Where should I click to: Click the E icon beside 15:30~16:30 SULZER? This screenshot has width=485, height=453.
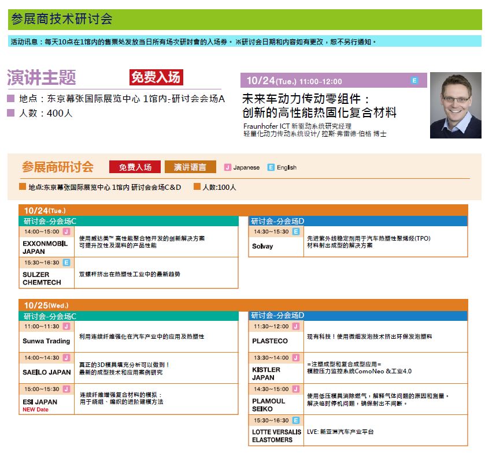coord(66,263)
